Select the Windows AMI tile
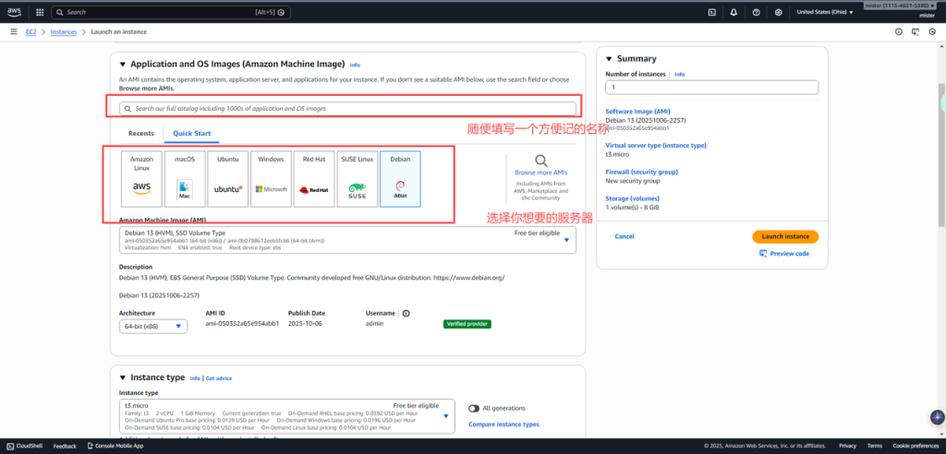The width and height of the screenshot is (946, 454). coord(271,179)
